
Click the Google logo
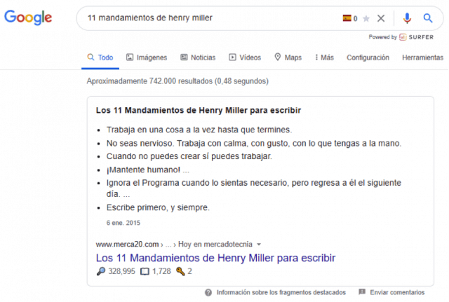tap(28, 18)
